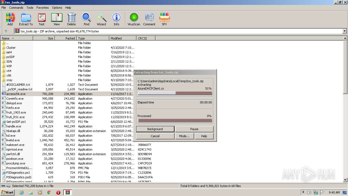
Task: Cancel the extraction
Action: (155, 136)
